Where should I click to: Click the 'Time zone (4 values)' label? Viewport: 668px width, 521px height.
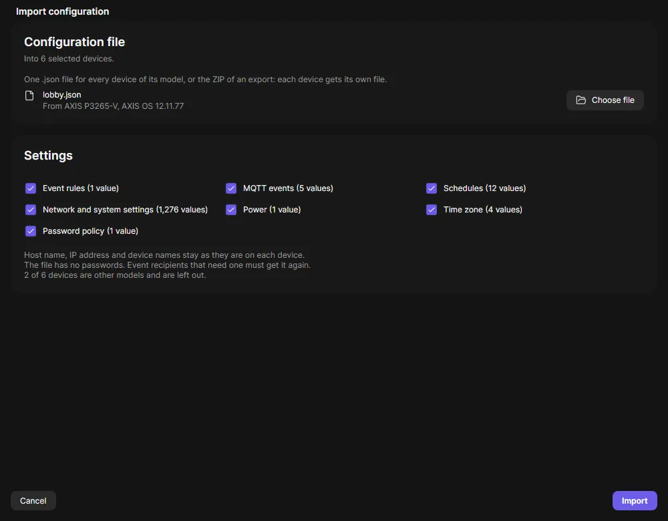pyautogui.click(x=483, y=210)
